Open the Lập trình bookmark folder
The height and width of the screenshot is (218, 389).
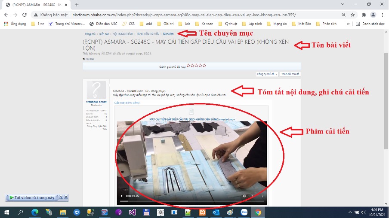pyautogui.click(x=252, y=24)
